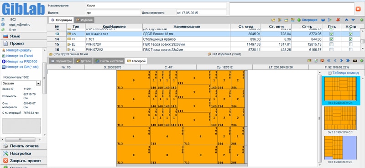Toggle П-ть checkbox in row 13
The width and height of the screenshot is (365, 168).
pyautogui.click(x=332, y=34)
